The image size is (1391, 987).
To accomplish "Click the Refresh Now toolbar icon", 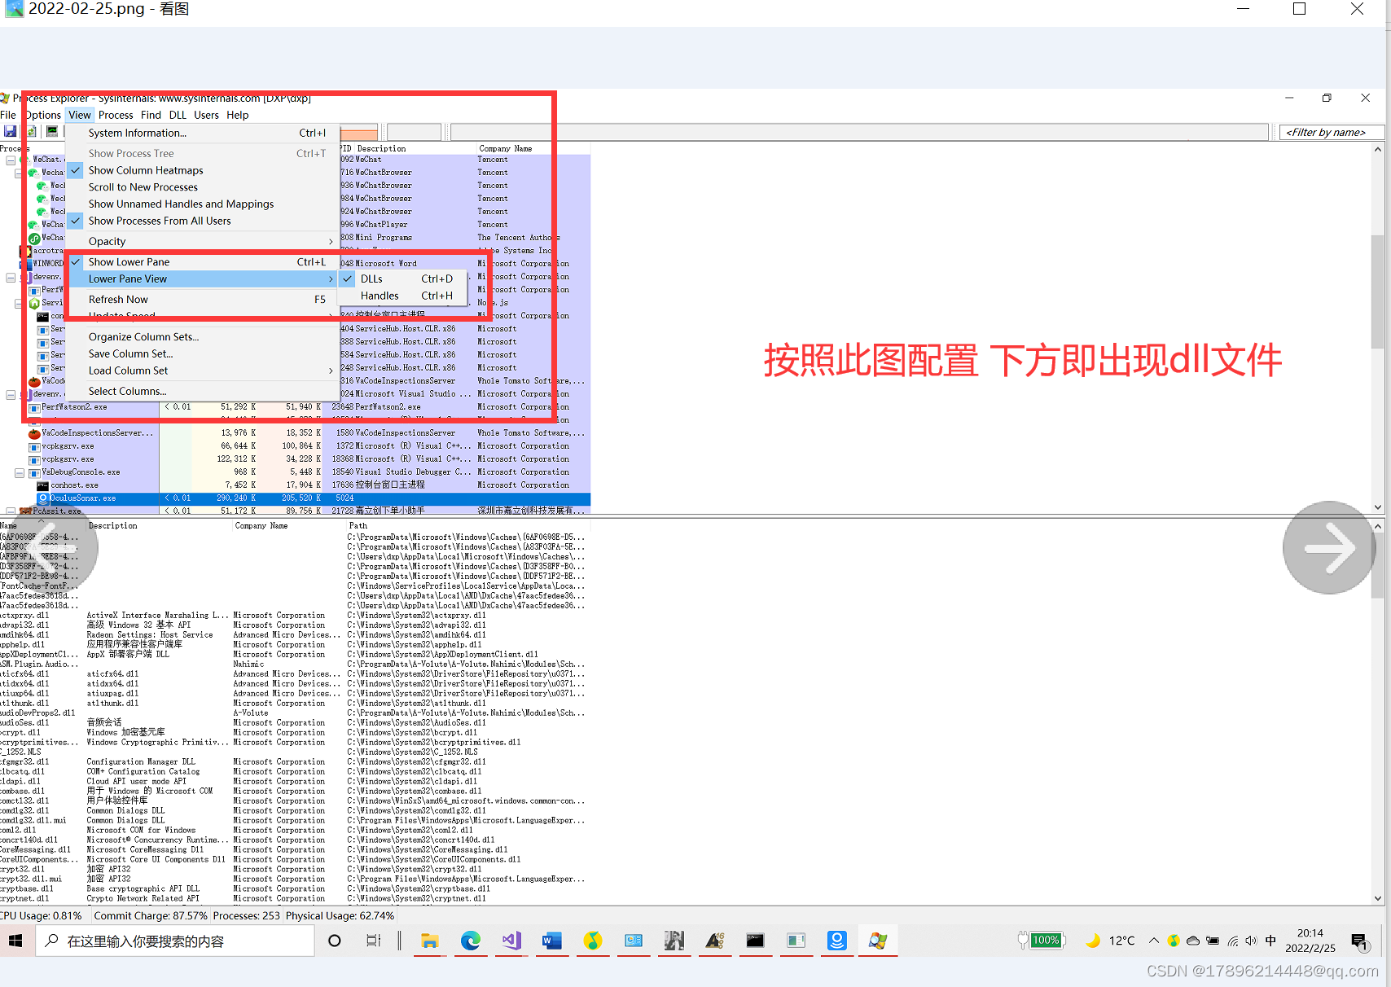I will pyautogui.click(x=31, y=131).
